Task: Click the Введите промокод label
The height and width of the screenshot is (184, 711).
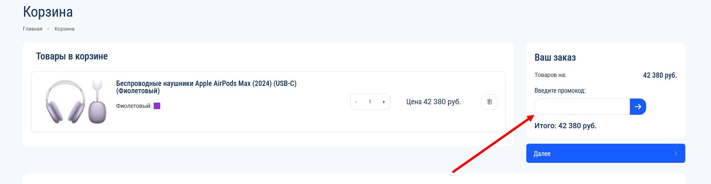Action: [x=560, y=91]
